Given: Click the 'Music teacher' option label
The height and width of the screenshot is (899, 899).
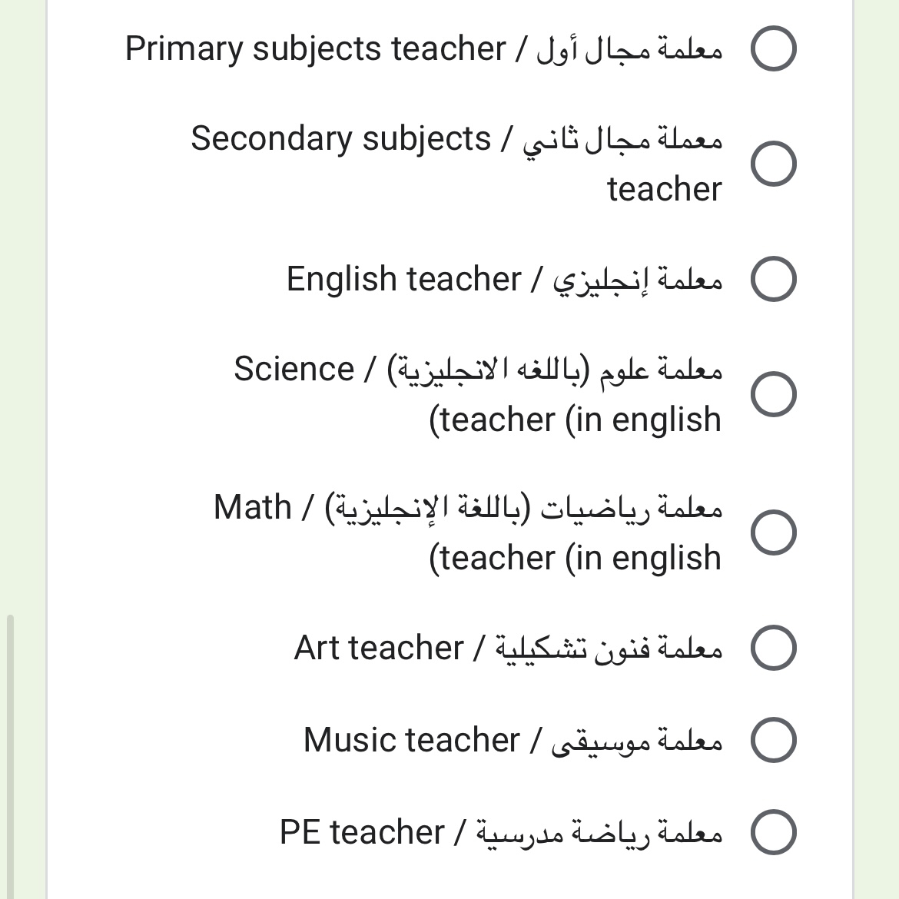Looking at the screenshot, I should click(411, 740).
